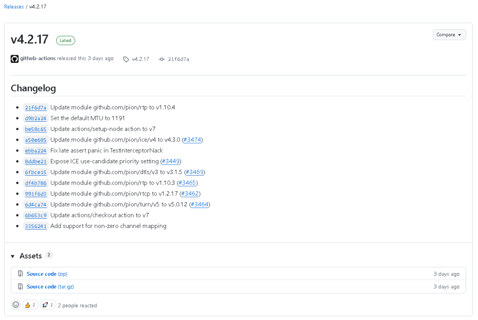Collapse the Assets section triangle
This screenshot has width=478, height=320.
point(12,256)
